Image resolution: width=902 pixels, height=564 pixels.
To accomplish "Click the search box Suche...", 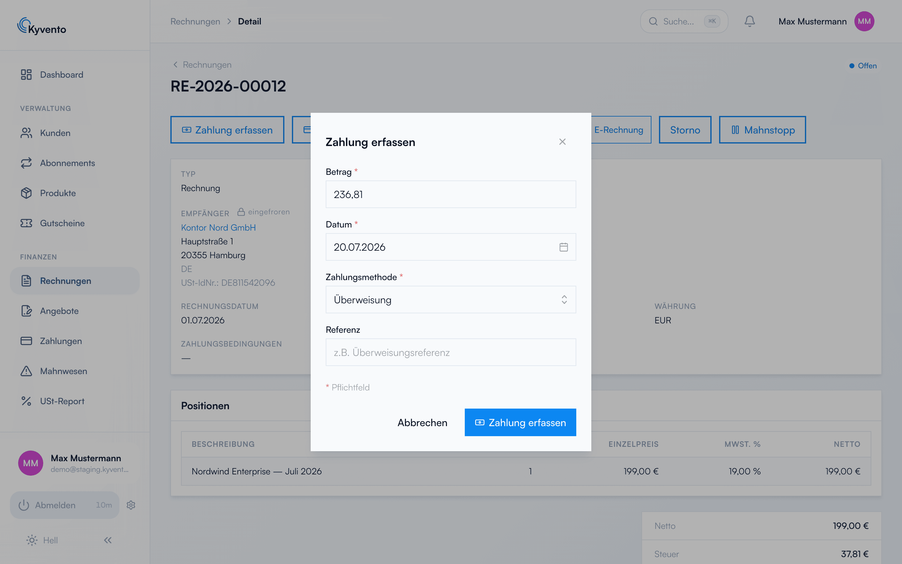I will pos(684,21).
